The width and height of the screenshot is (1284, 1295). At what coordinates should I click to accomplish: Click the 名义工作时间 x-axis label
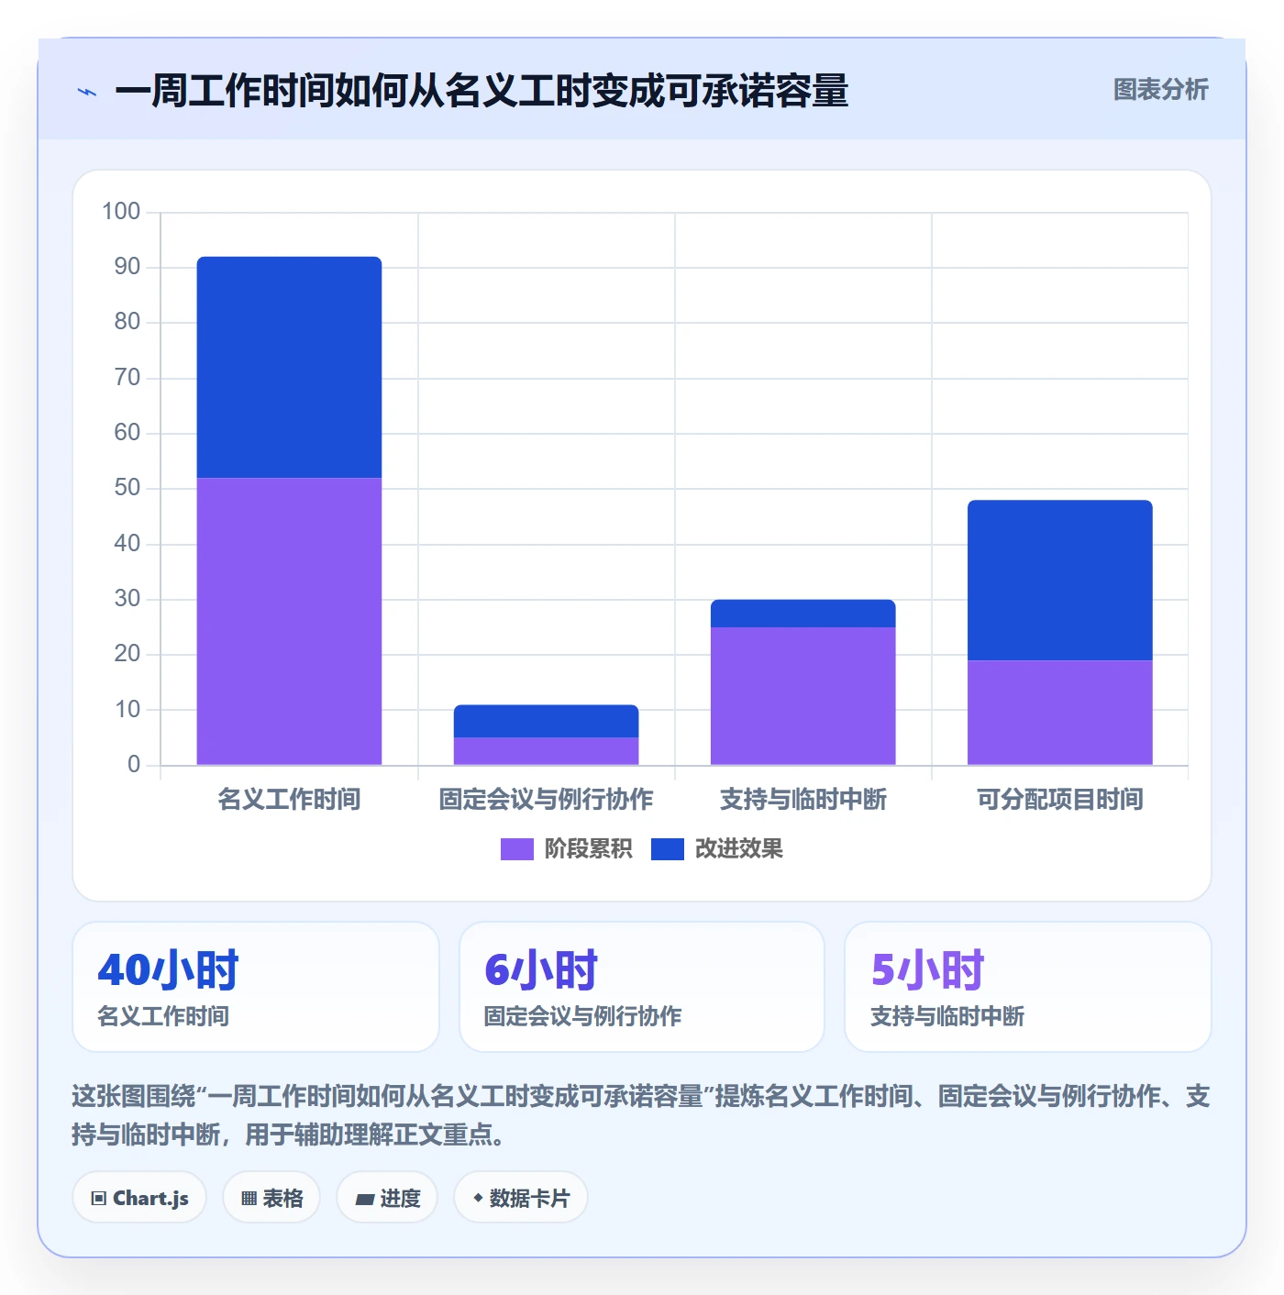(290, 800)
